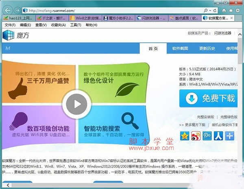244x189 pixels.
Task: Switch to the Win8之家 tab
Action: (x=85, y=18)
